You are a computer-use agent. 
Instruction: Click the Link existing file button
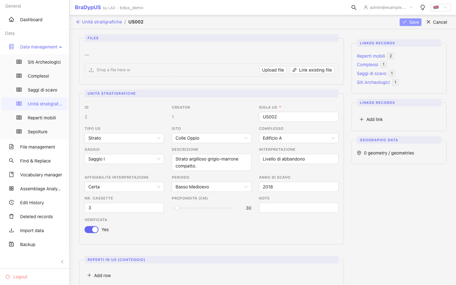pos(312,70)
